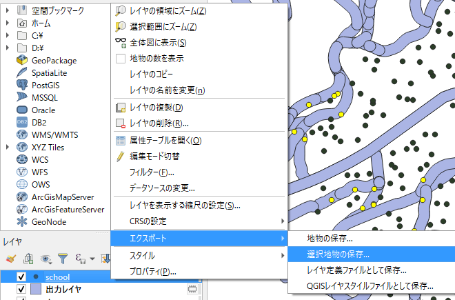Select the school layer name
The image size is (455, 300).
[57, 277]
